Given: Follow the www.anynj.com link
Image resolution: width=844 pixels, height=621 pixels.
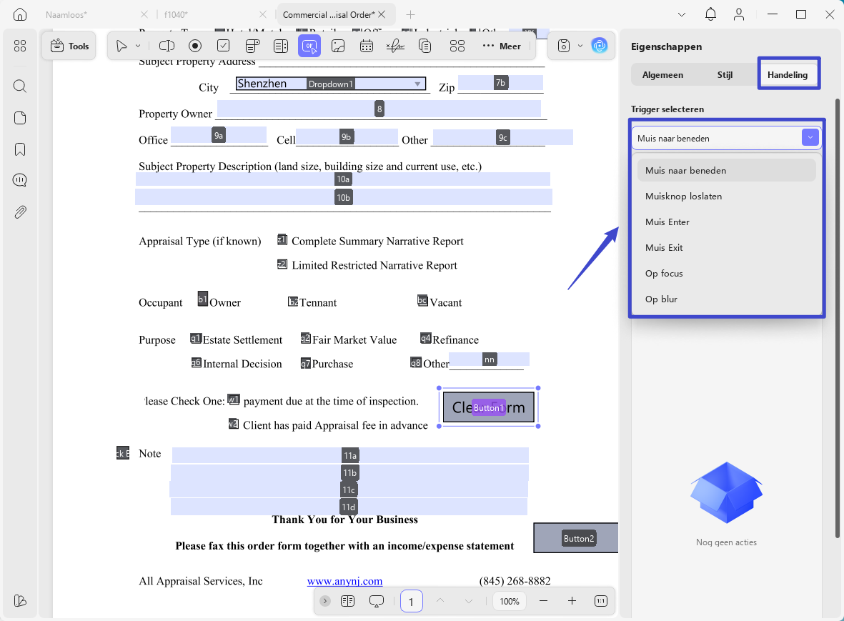Looking at the screenshot, I should (344, 581).
